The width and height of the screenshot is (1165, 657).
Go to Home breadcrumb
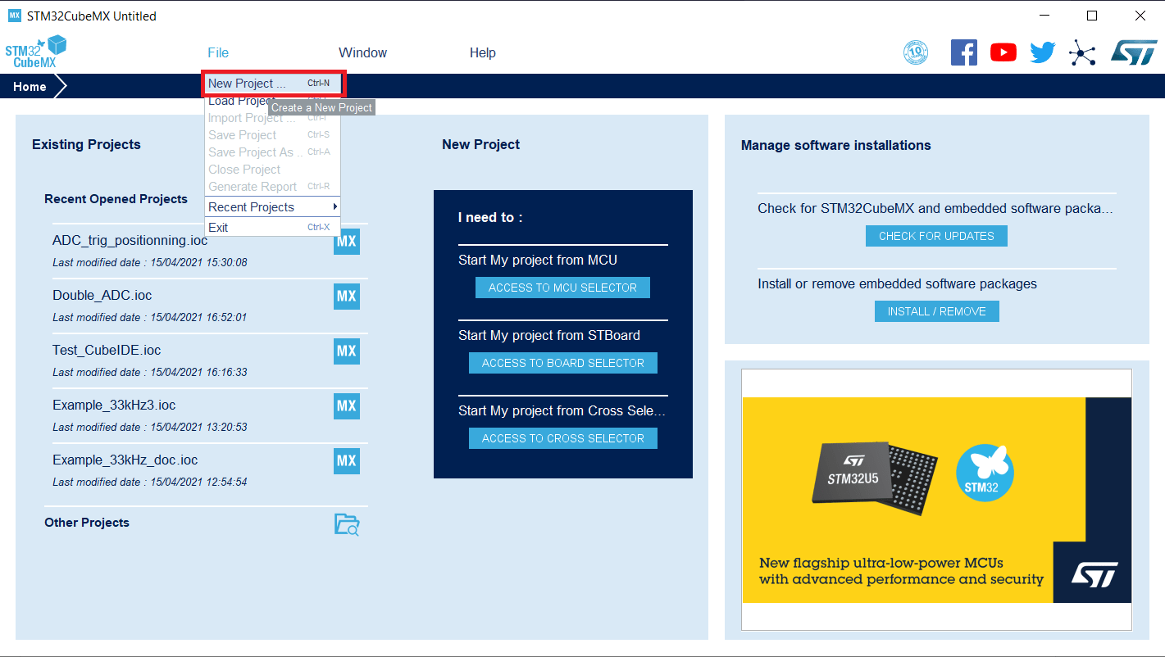[x=30, y=87]
